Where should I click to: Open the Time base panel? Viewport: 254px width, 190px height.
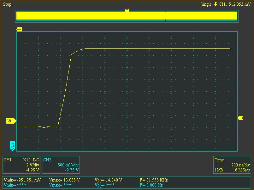232,165
